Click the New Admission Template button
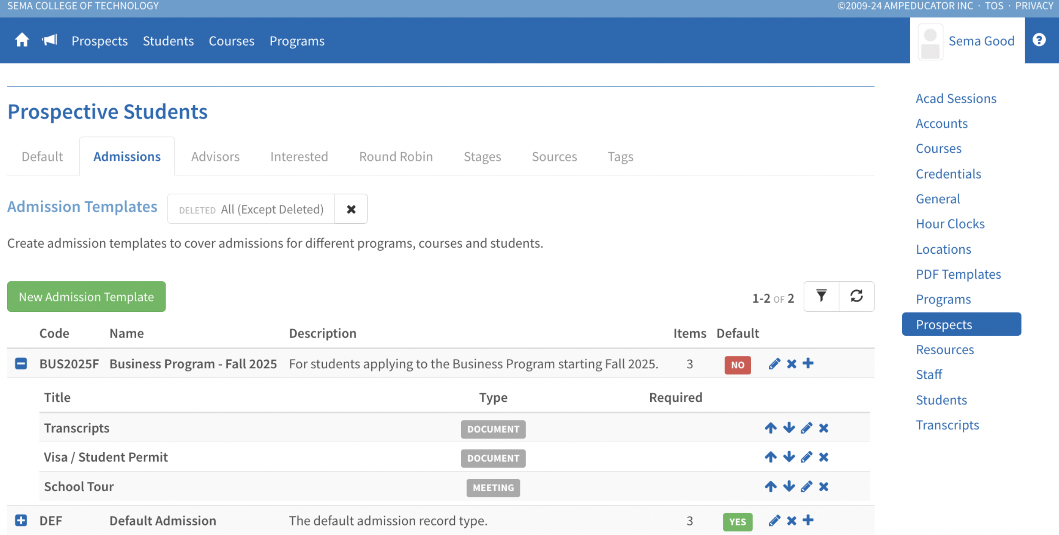Image resolution: width=1059 pixels, height=535 pixels. click(86, 297)
